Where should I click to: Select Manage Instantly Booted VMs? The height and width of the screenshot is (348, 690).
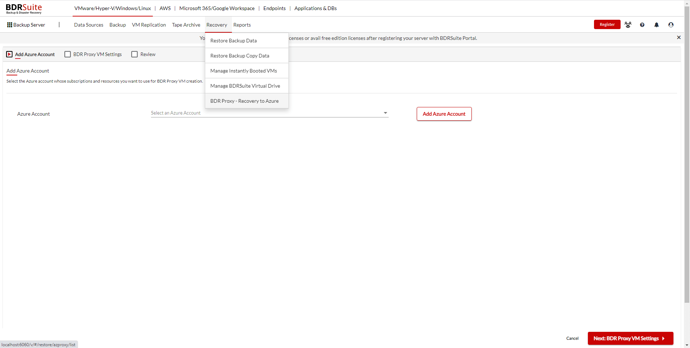pyautogui.click(x=247, y=71)
